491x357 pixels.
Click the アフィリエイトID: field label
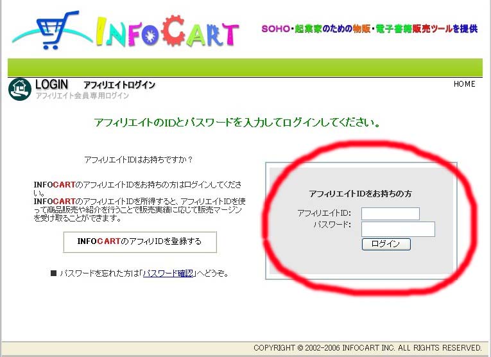[324, 213]
